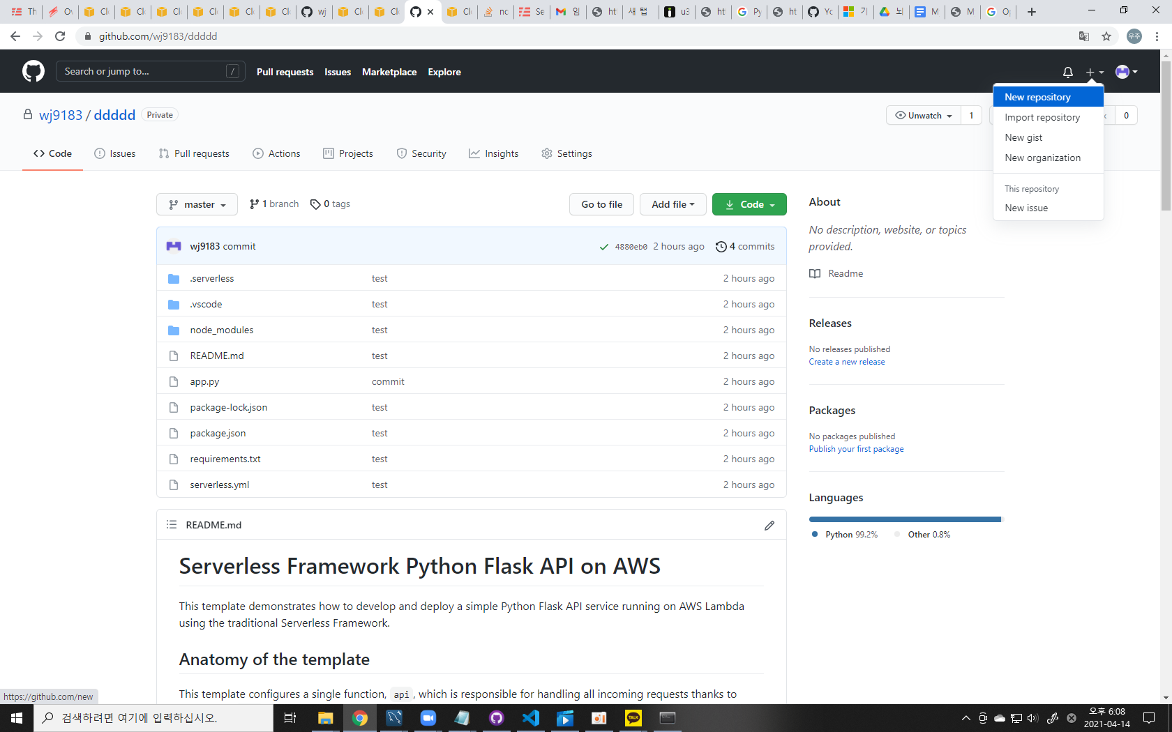This screenshot has width=1172, height=732.
Task: Open the Readme link in About
Action: [x=836, y=273]
